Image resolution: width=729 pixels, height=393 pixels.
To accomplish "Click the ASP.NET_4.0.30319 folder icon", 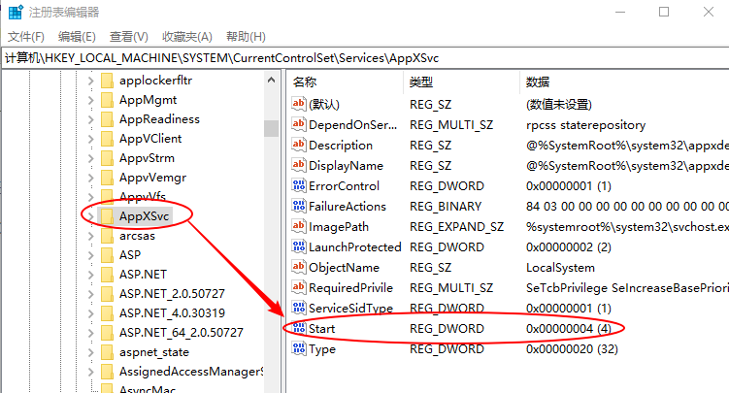I will 107,312.
